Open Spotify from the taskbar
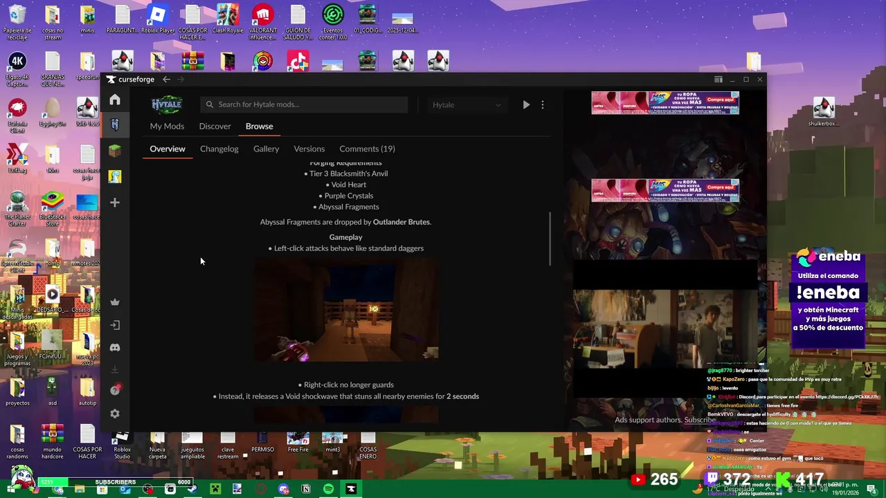Screen dimensions: 886x498 pos(328,489)
